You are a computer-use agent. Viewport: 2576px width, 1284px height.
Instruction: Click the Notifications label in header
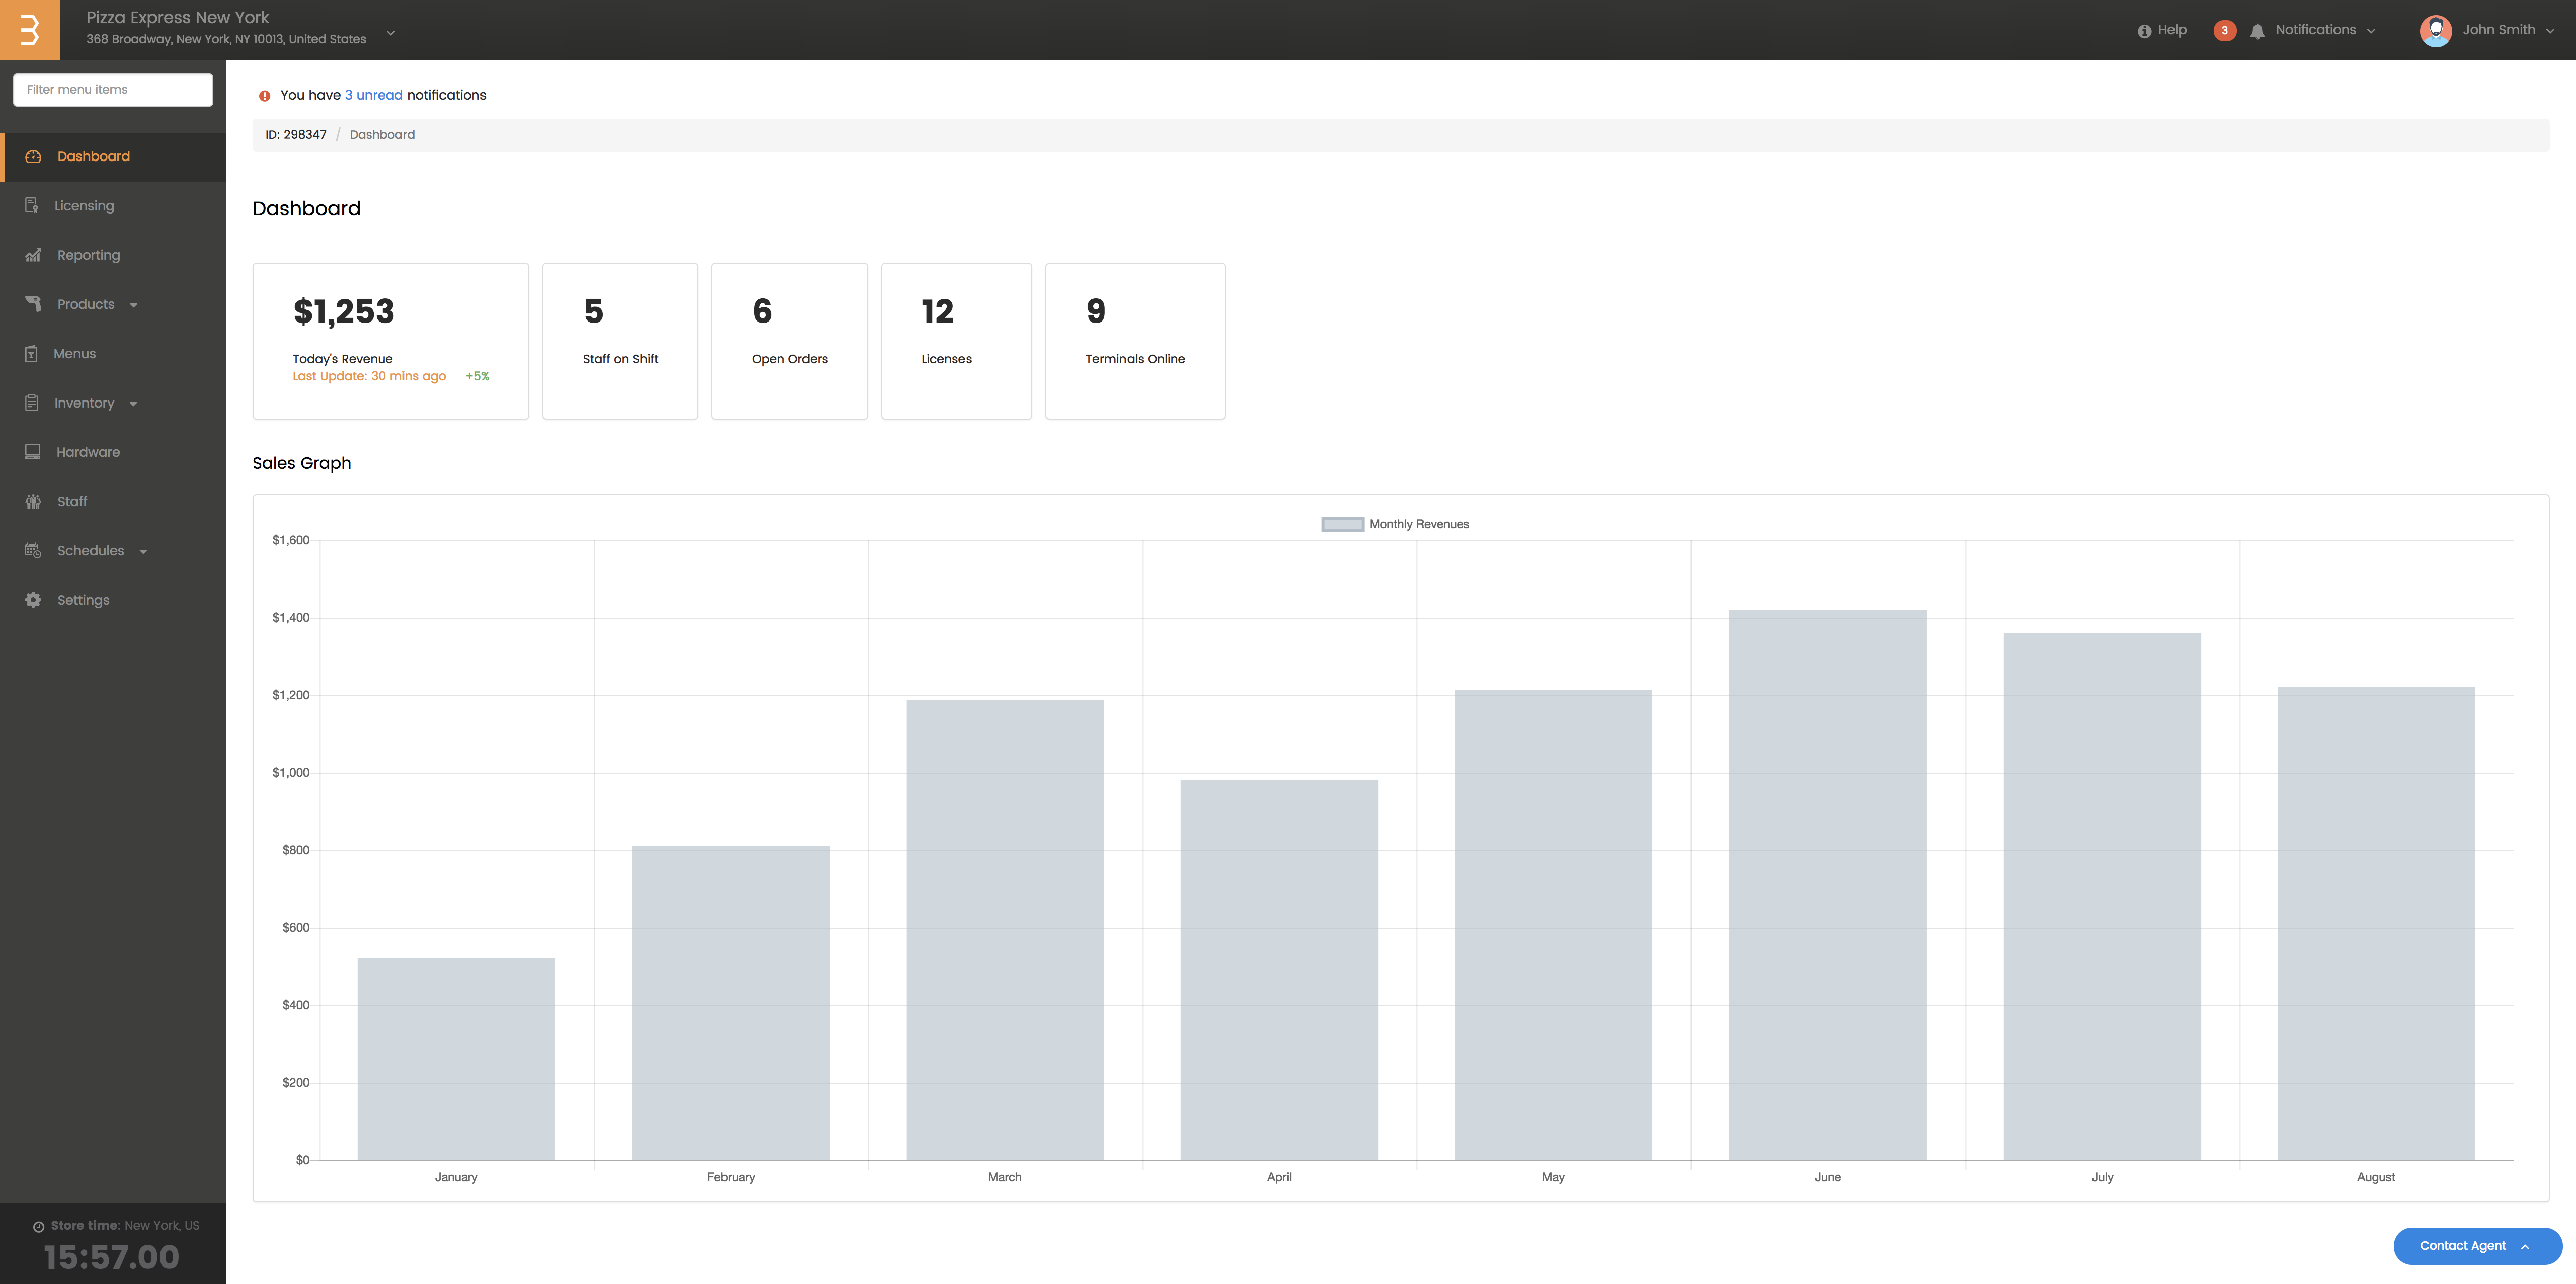[x=2315, y=30]
